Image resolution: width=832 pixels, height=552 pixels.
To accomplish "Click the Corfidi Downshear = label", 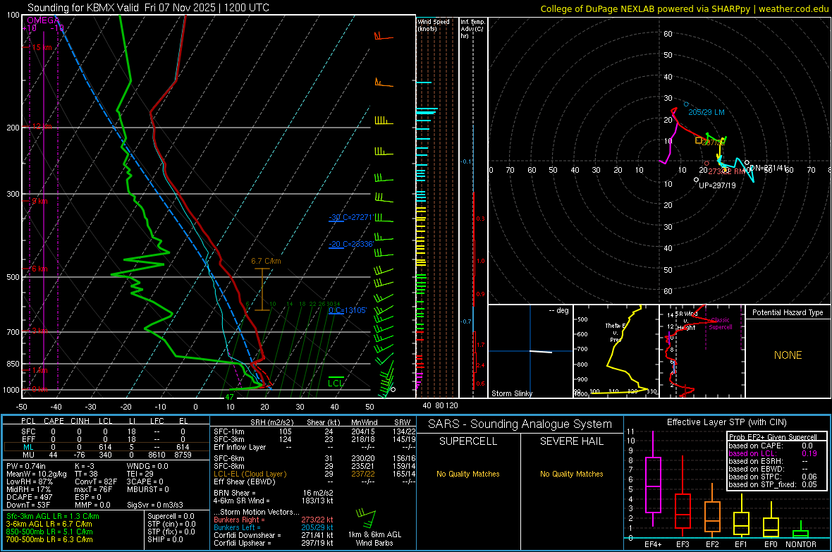I will pos(247,535).
